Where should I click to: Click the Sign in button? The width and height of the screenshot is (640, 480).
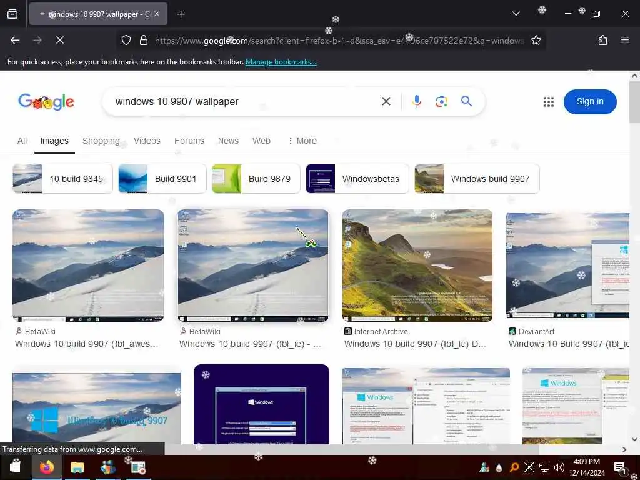coord(590,102)
